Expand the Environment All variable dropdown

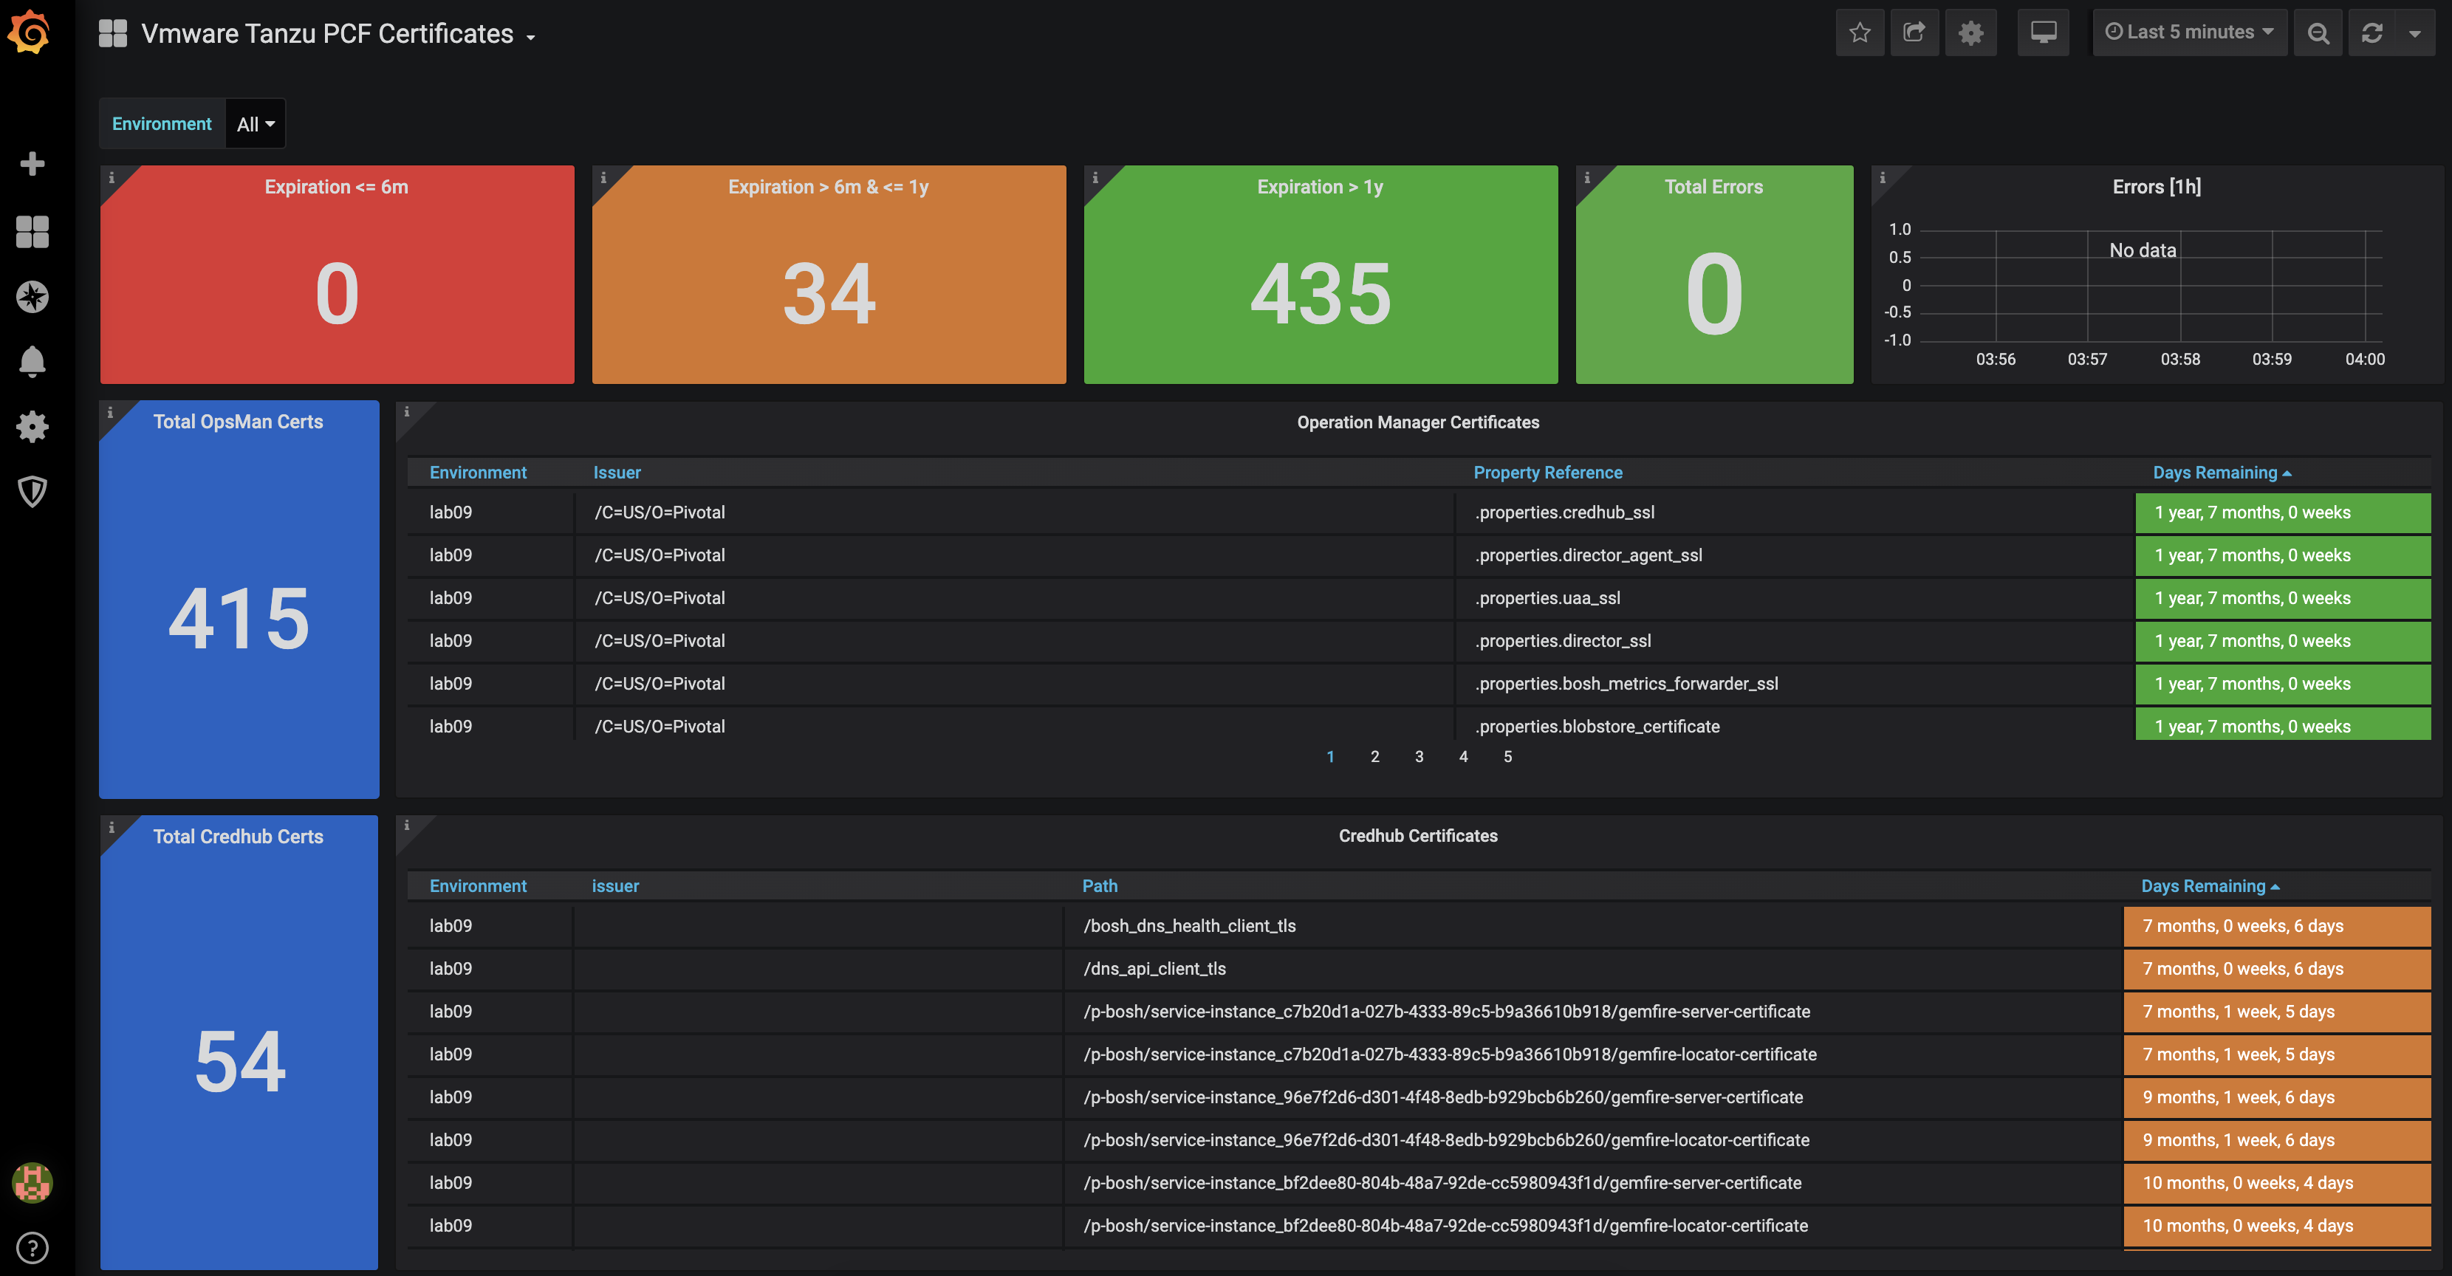[255, 124]
